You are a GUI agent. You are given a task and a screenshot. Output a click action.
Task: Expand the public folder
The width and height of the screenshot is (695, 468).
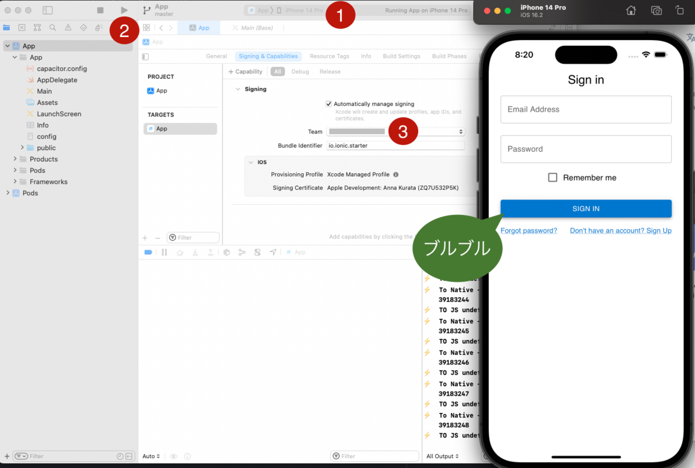click(23, 148)
